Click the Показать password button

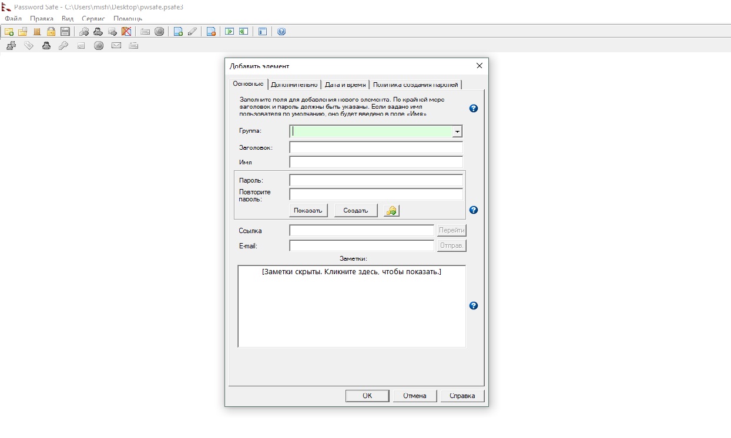point(309,211)
